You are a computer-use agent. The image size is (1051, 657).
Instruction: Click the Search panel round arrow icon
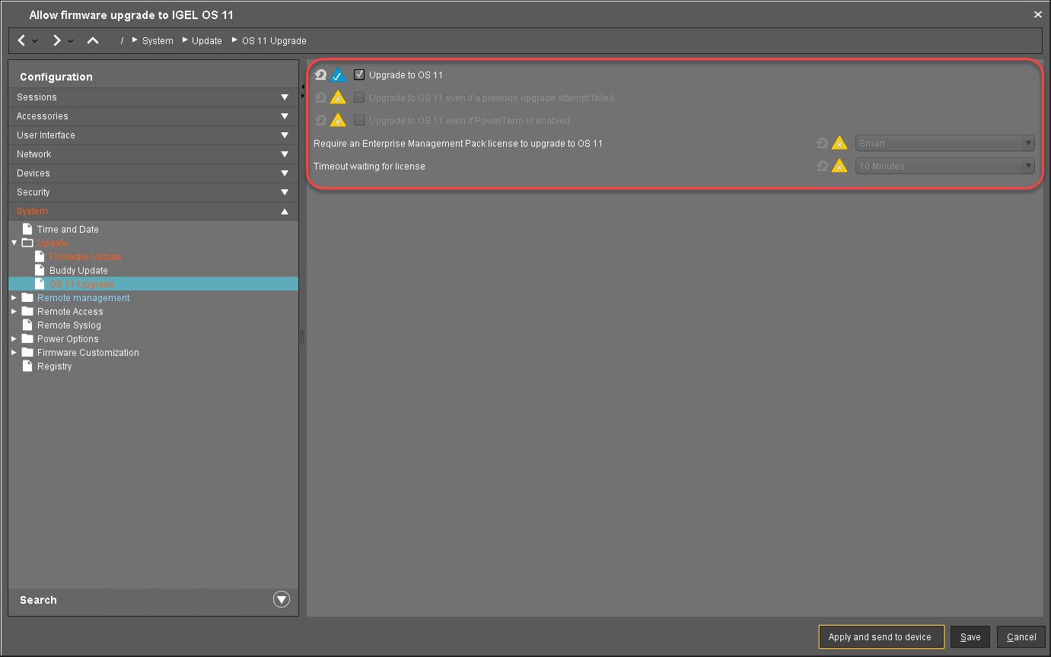(282, 599)
